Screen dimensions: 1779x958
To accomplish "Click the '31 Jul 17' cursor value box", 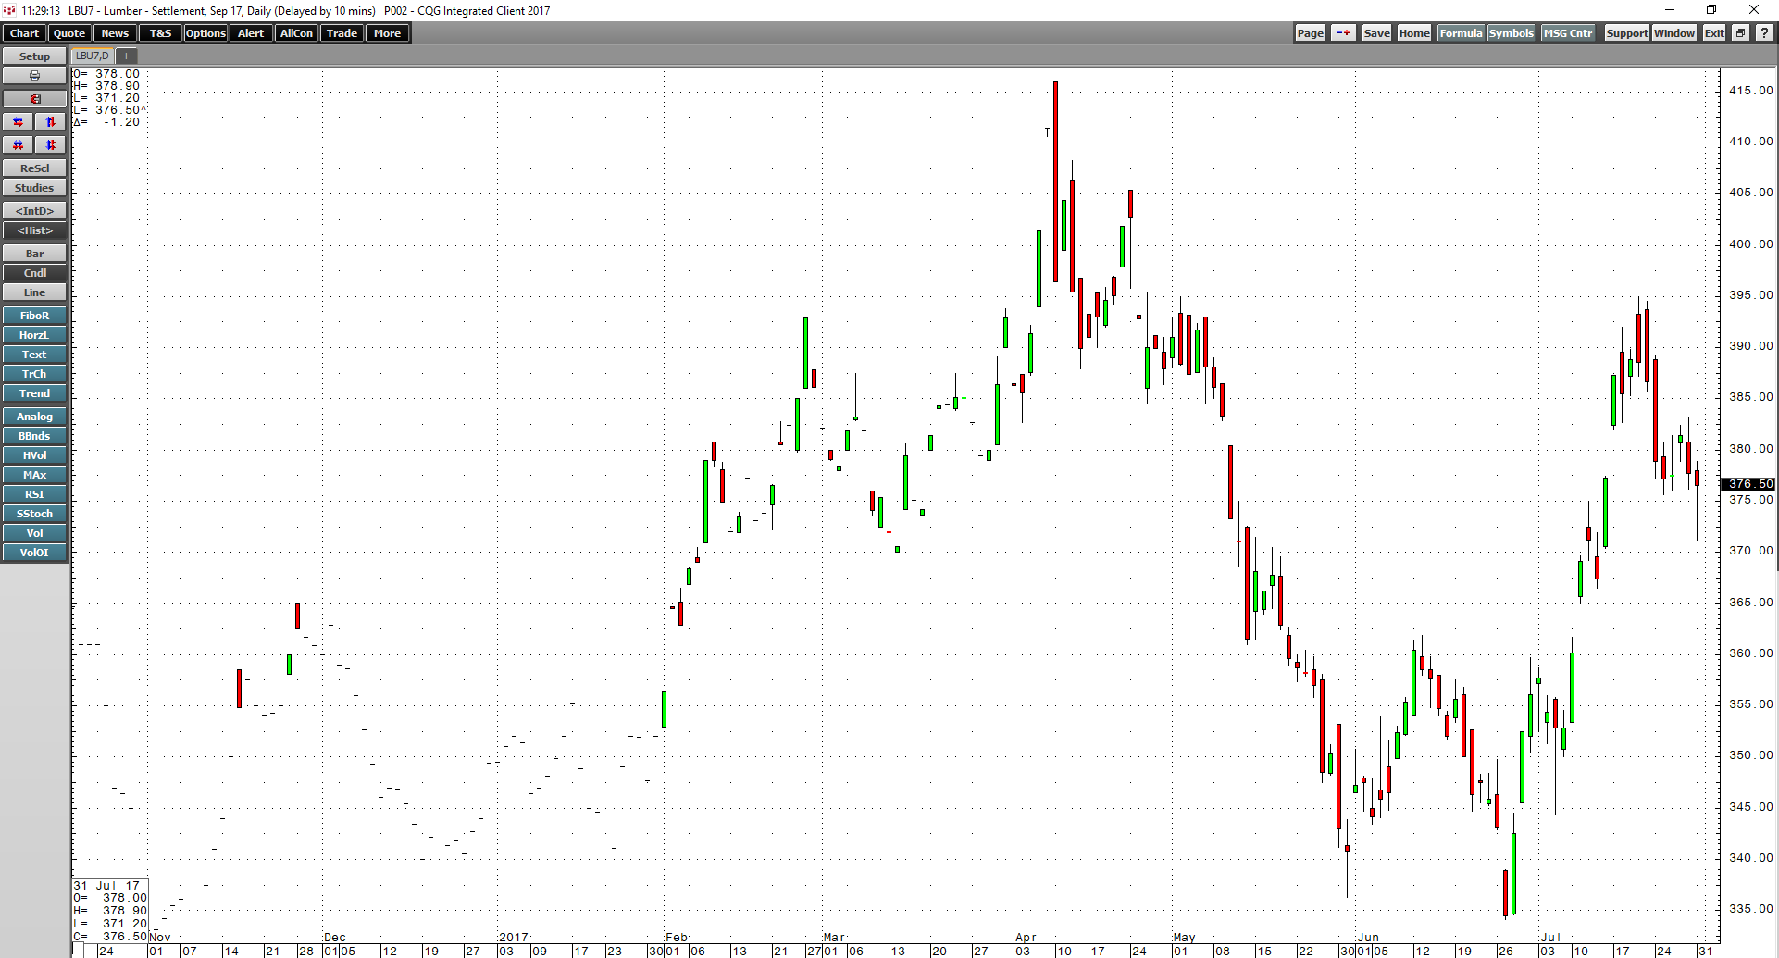I will (x=110, y=911).
